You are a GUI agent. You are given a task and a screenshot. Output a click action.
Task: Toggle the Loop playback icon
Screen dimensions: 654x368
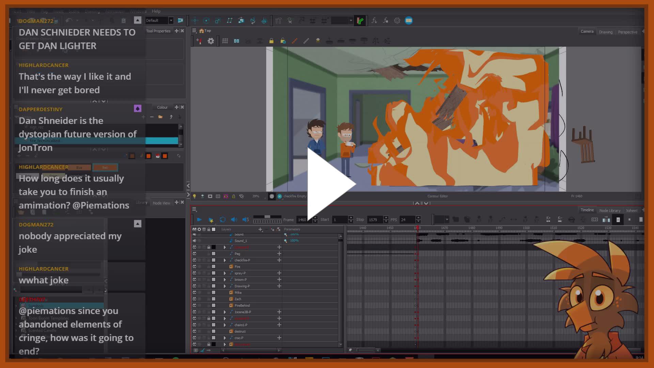(222, 220)
